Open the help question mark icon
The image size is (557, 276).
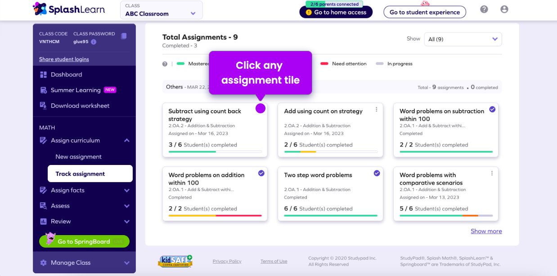[x=484, y=9]
